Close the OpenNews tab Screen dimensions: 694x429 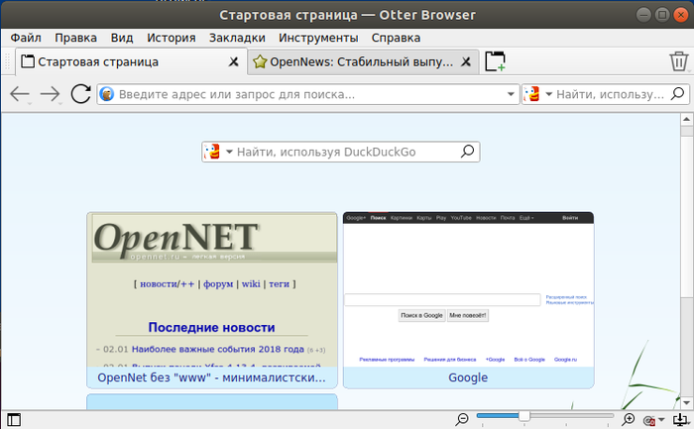coord(466,61)
